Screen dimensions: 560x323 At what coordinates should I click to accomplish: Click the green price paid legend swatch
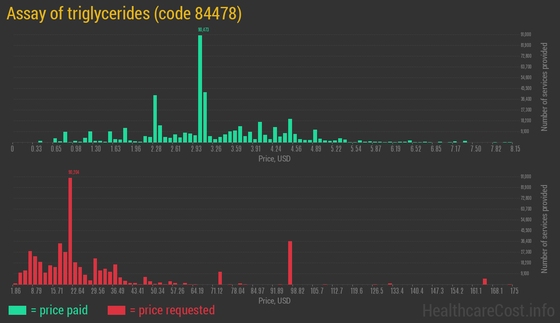(x=17, y=310)
